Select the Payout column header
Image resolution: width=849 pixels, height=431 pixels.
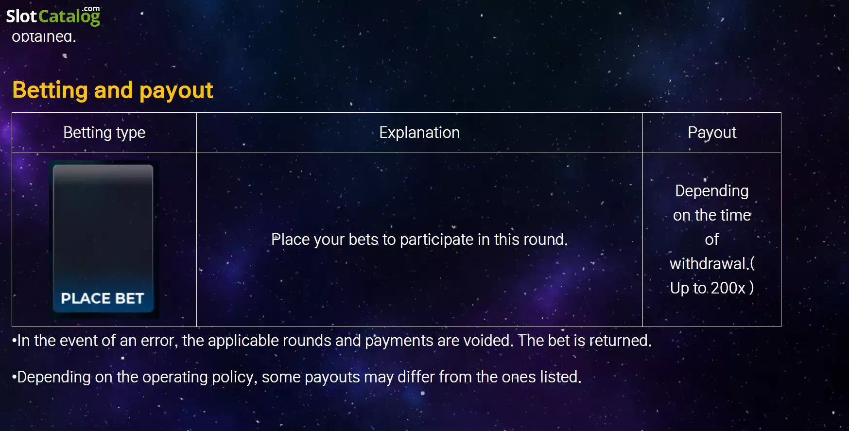pyautogui.click(x=712, y=133)
